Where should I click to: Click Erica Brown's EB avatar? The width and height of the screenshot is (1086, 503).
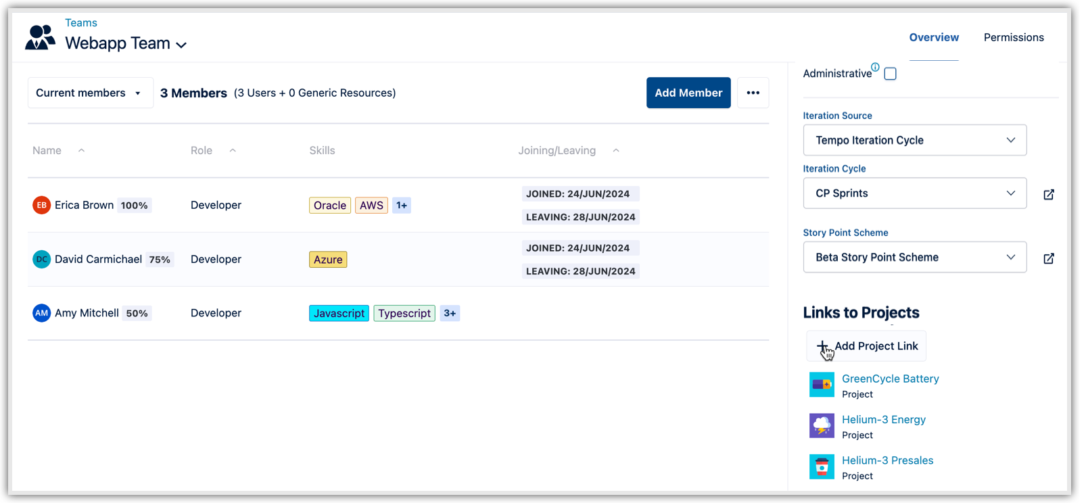click(42, 205)
